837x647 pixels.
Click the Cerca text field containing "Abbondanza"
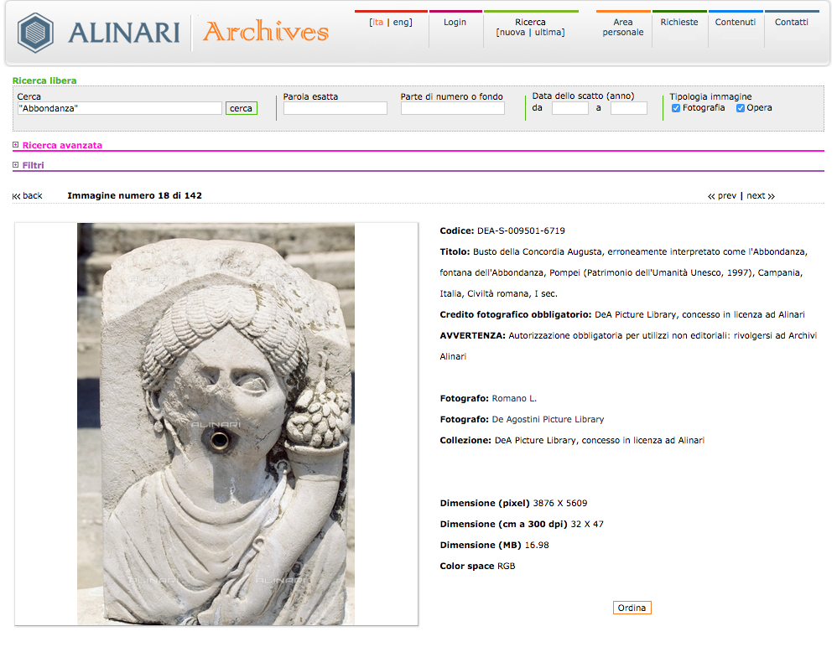point(119,108)
